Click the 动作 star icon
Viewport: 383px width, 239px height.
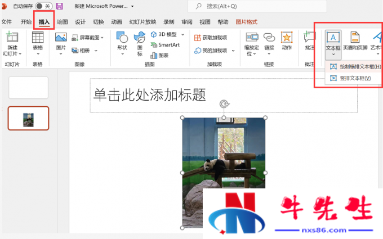(287, 37)
